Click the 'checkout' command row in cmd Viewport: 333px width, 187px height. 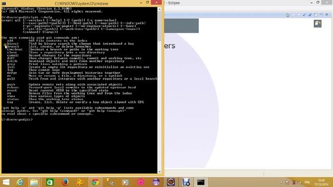point(62,49)
